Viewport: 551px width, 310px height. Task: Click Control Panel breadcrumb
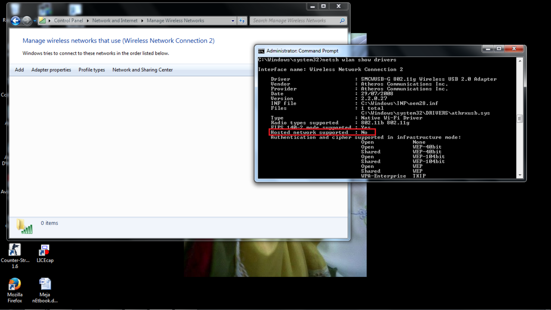[68, 21]
